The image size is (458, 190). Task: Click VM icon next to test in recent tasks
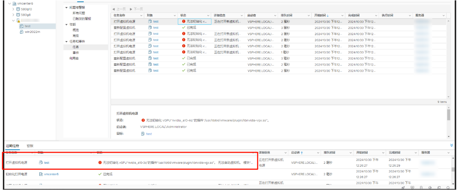(x=41, y=162)
